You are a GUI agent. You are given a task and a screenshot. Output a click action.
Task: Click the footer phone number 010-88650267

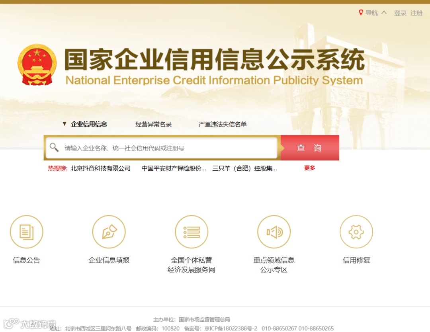click(279, 328)
